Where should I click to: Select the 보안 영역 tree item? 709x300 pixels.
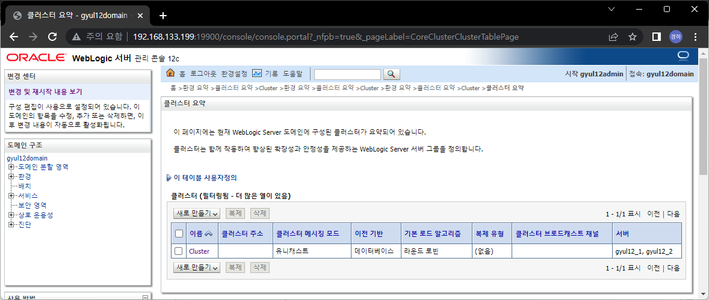click(x=32, y=206)
